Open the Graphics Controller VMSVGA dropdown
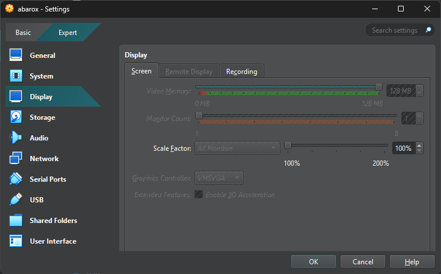 coord(219,178)
